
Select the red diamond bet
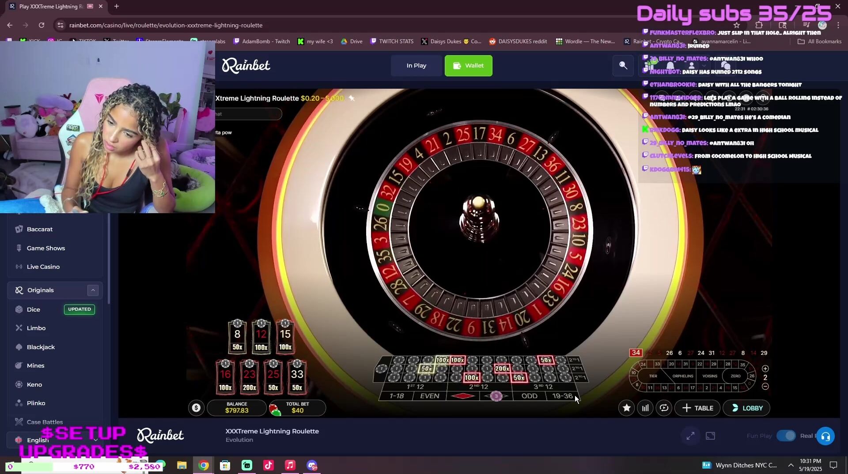coord(463,396)
